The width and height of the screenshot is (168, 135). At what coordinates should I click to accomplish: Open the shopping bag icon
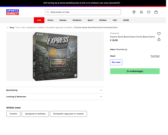pyautogui.click(x=156, y=12)
